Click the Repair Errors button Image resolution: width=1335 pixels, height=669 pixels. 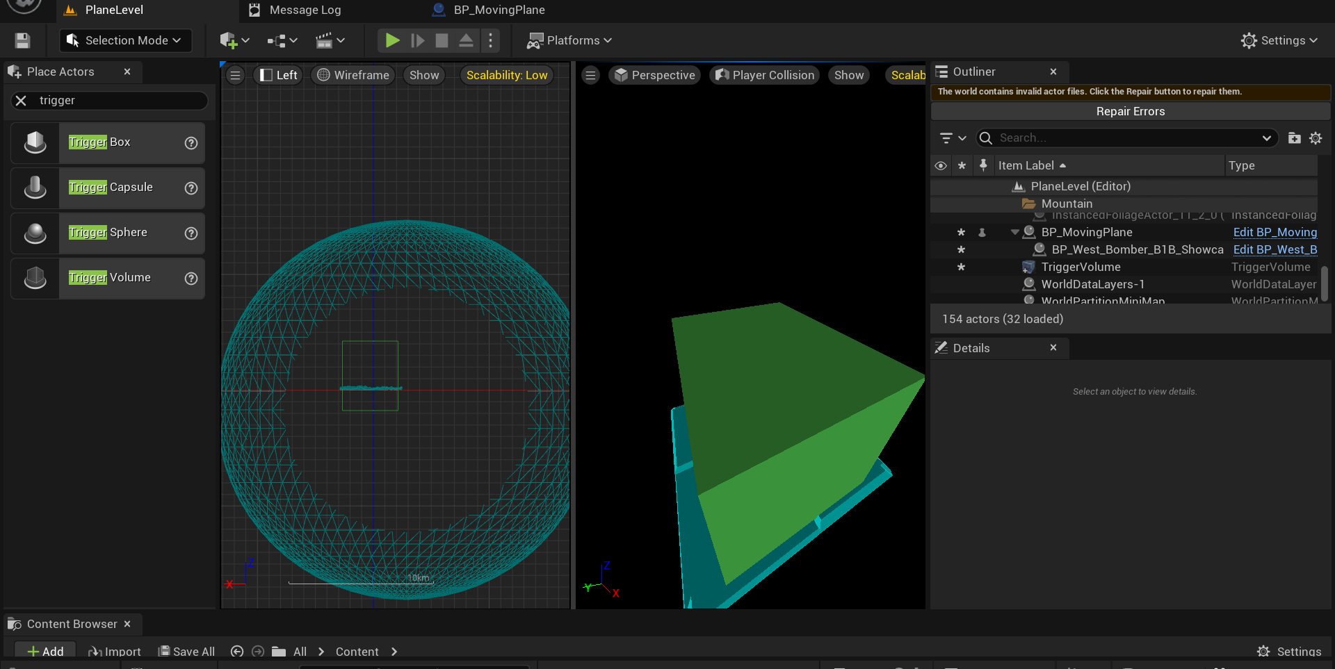tap(1130, 111)
